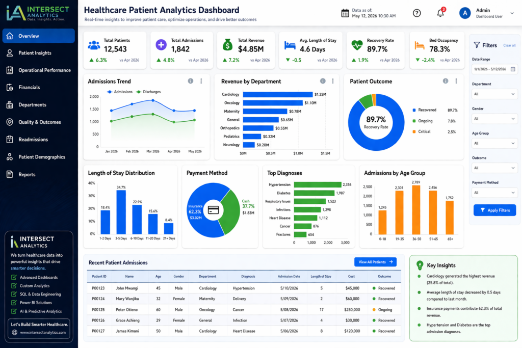The height and width of the screenshot is (348, 522).
Task: Toggle the AI & Predictive Analytics checkbox
Action: [x=14, y=311]
